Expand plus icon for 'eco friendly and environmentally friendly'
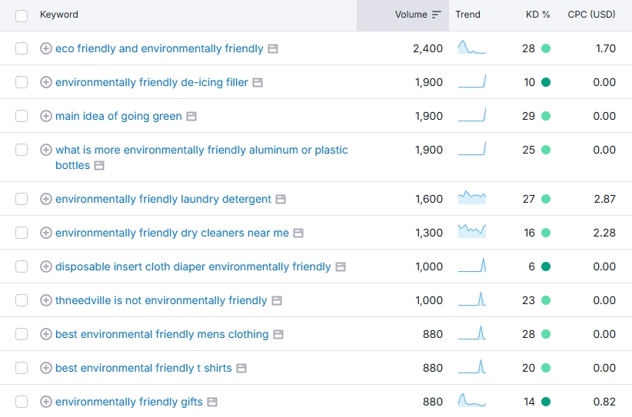This screenshot has width=632, height=417. coord(45,48)
